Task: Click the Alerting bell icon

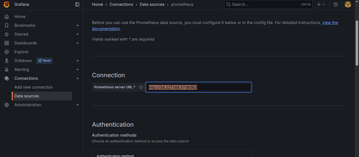Action: click(x=7, y=70)
